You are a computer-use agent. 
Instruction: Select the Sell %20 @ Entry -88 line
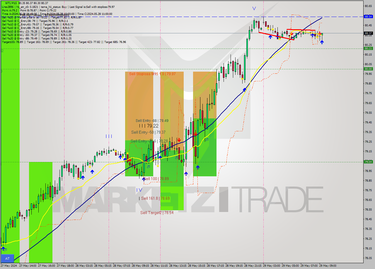tap(37, 38)
